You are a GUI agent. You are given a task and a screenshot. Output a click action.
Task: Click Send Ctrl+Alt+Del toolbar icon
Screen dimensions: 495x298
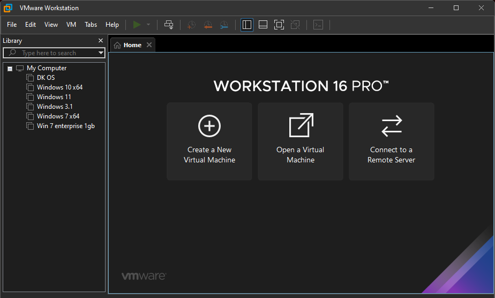pyautogui.click(x=169, y=25)
